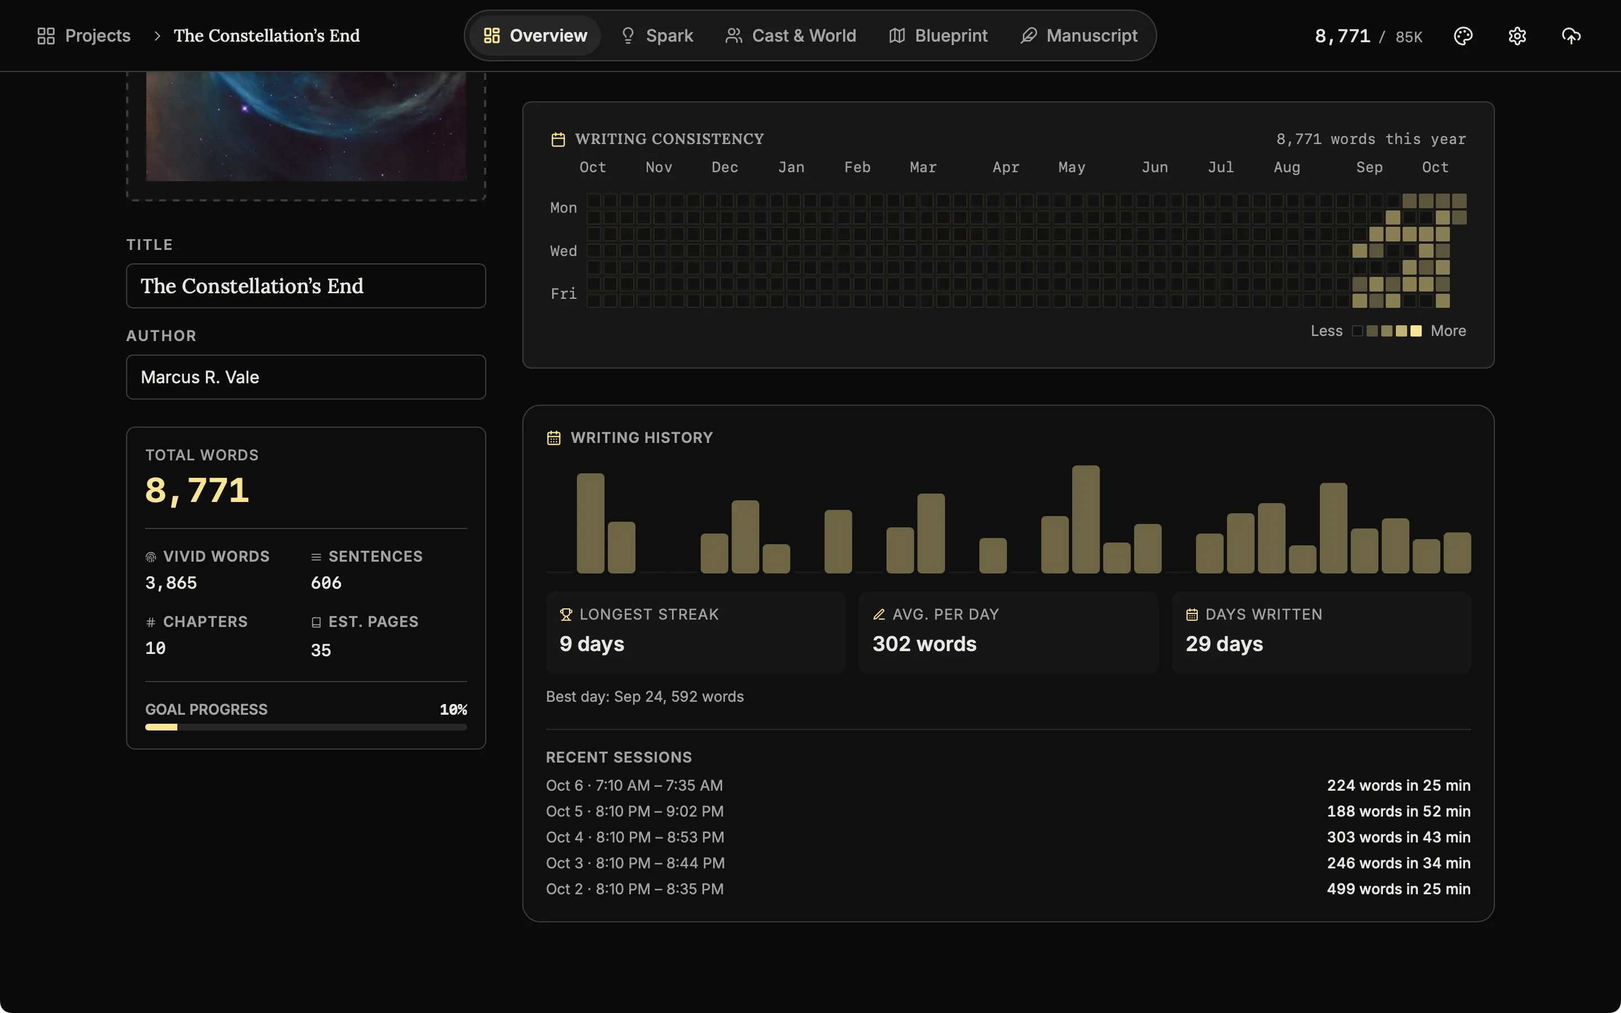Click the tallest bar in Writing History
The height and width of the screenshot is (1013, 1621).
[1085, 519]
